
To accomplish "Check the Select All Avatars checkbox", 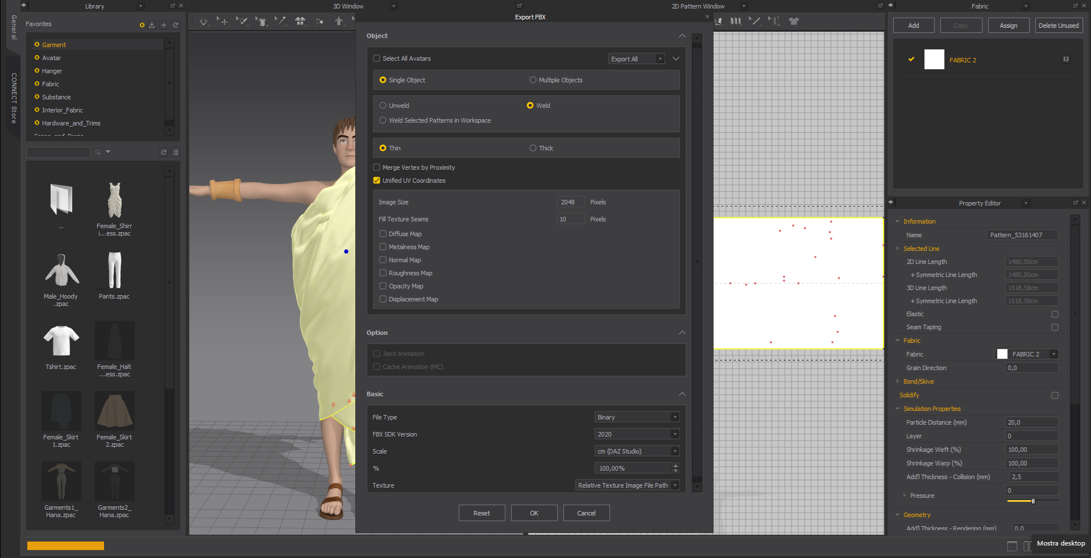I will click(376, 58).
